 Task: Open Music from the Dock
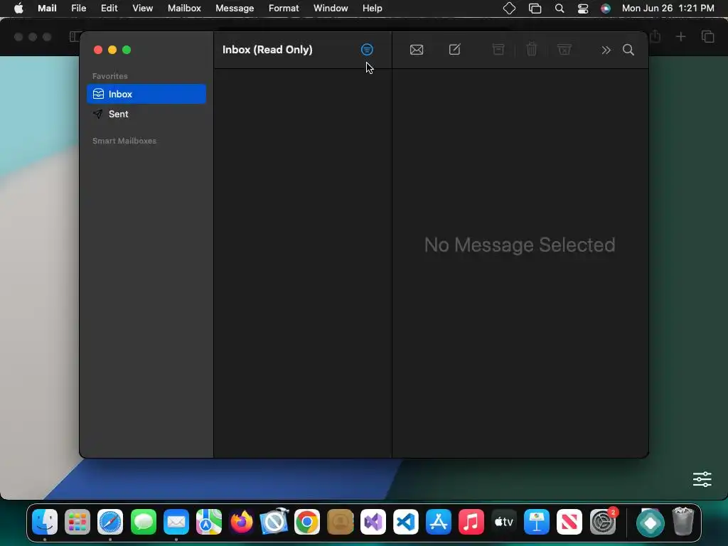coord(471,522)
